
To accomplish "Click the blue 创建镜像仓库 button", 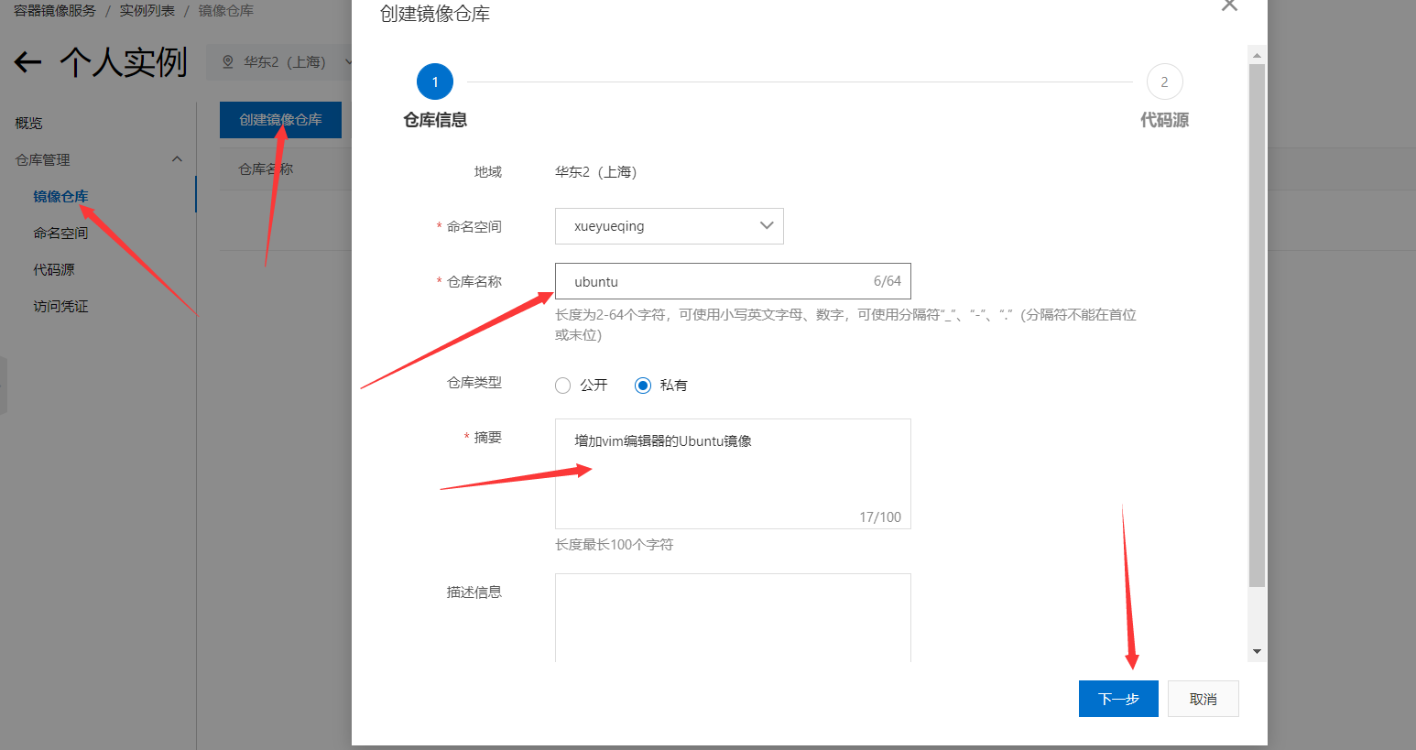I will coord(280,120).
